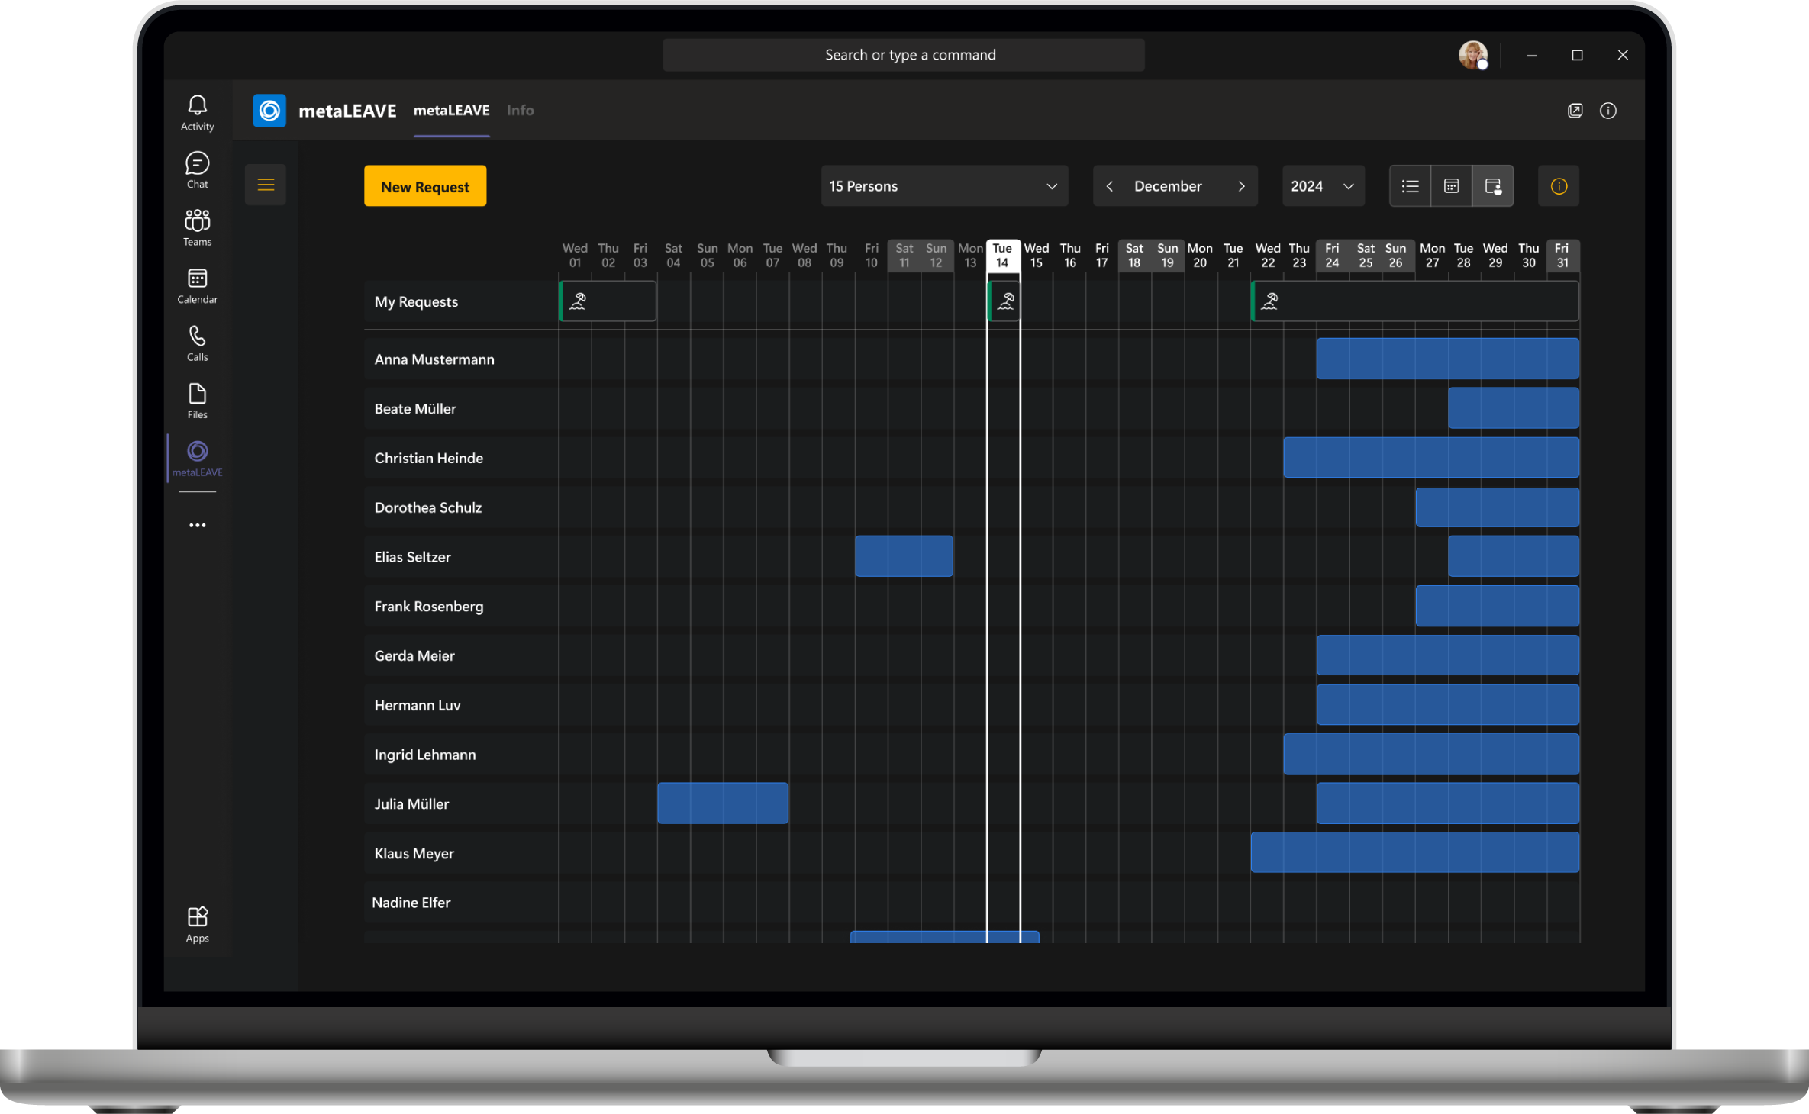The height and width of the screenshot is (1114, 1809).
Task: Open Hermann Luv's leave bar
Action: coord(1448,704)
